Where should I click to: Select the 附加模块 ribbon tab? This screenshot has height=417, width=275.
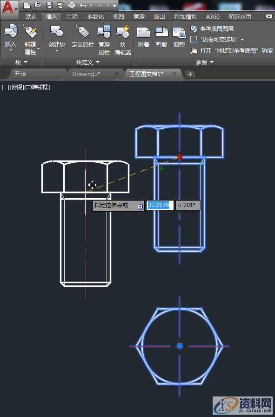186,16
